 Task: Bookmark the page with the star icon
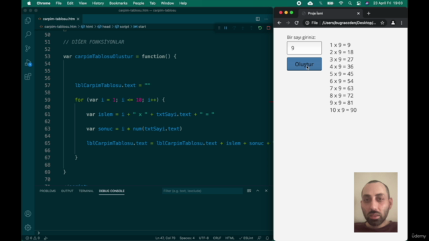(x=382, y=23)
